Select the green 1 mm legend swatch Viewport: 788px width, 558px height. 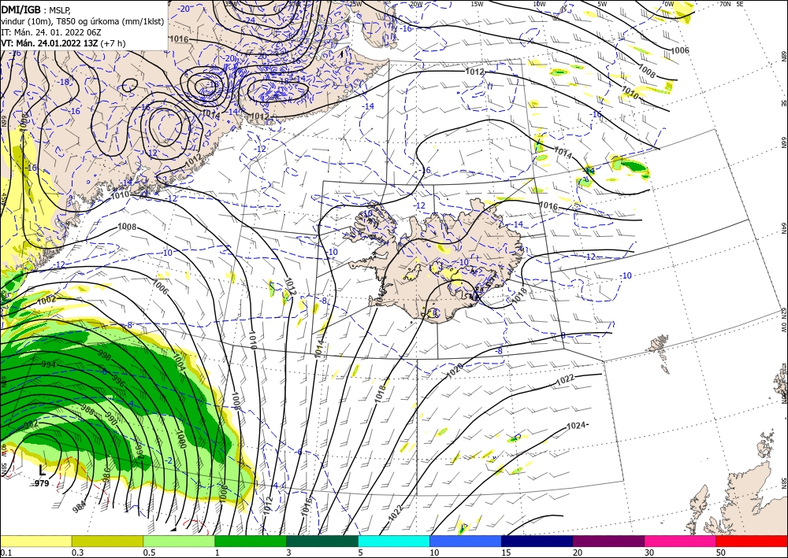[251, 541]
